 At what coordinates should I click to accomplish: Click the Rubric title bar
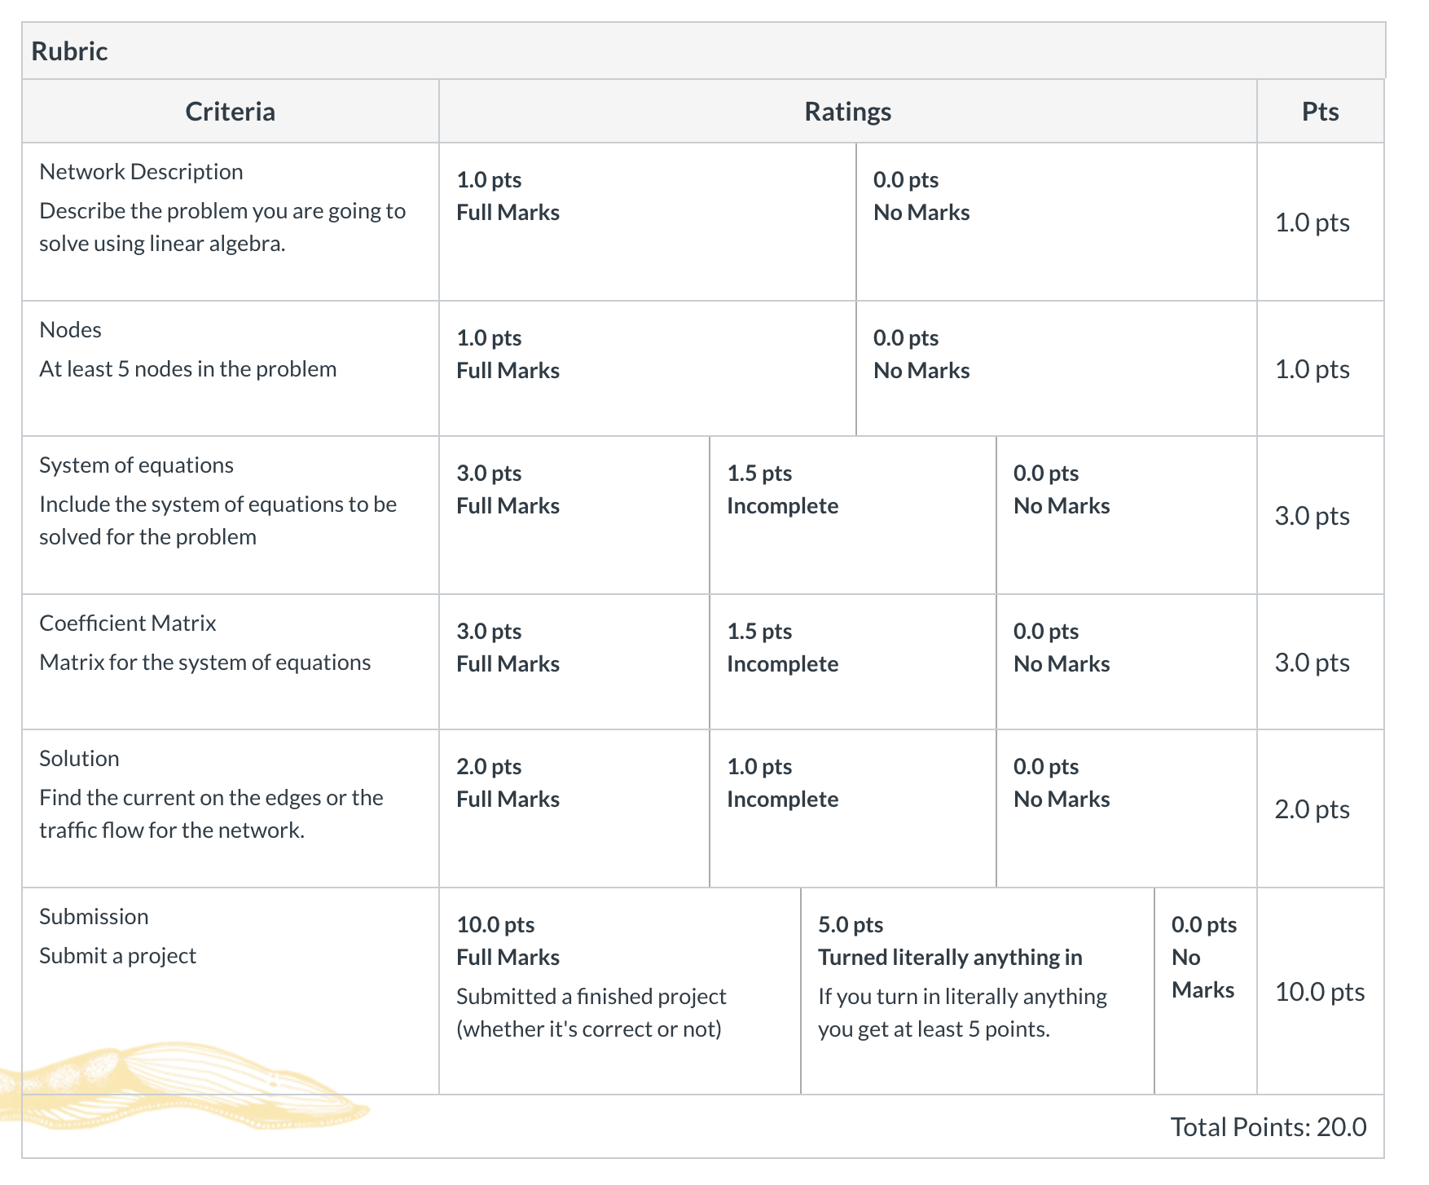click(704, 51)
